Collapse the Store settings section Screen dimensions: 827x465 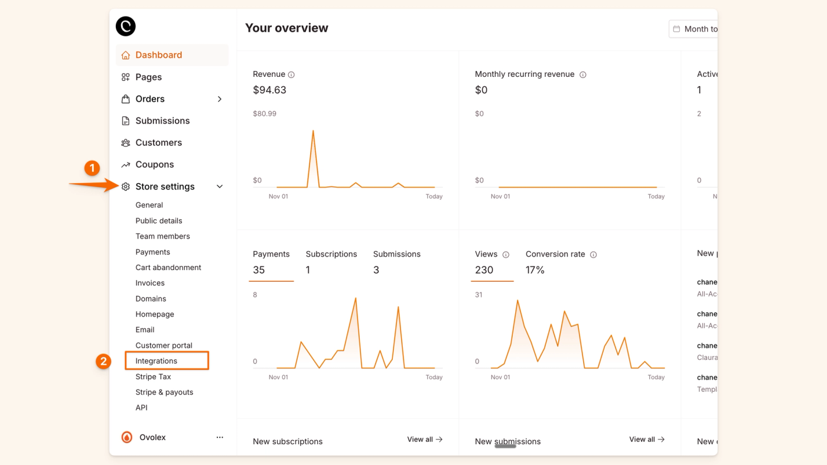219,186
